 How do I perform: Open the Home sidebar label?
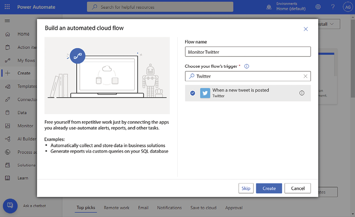23,34
